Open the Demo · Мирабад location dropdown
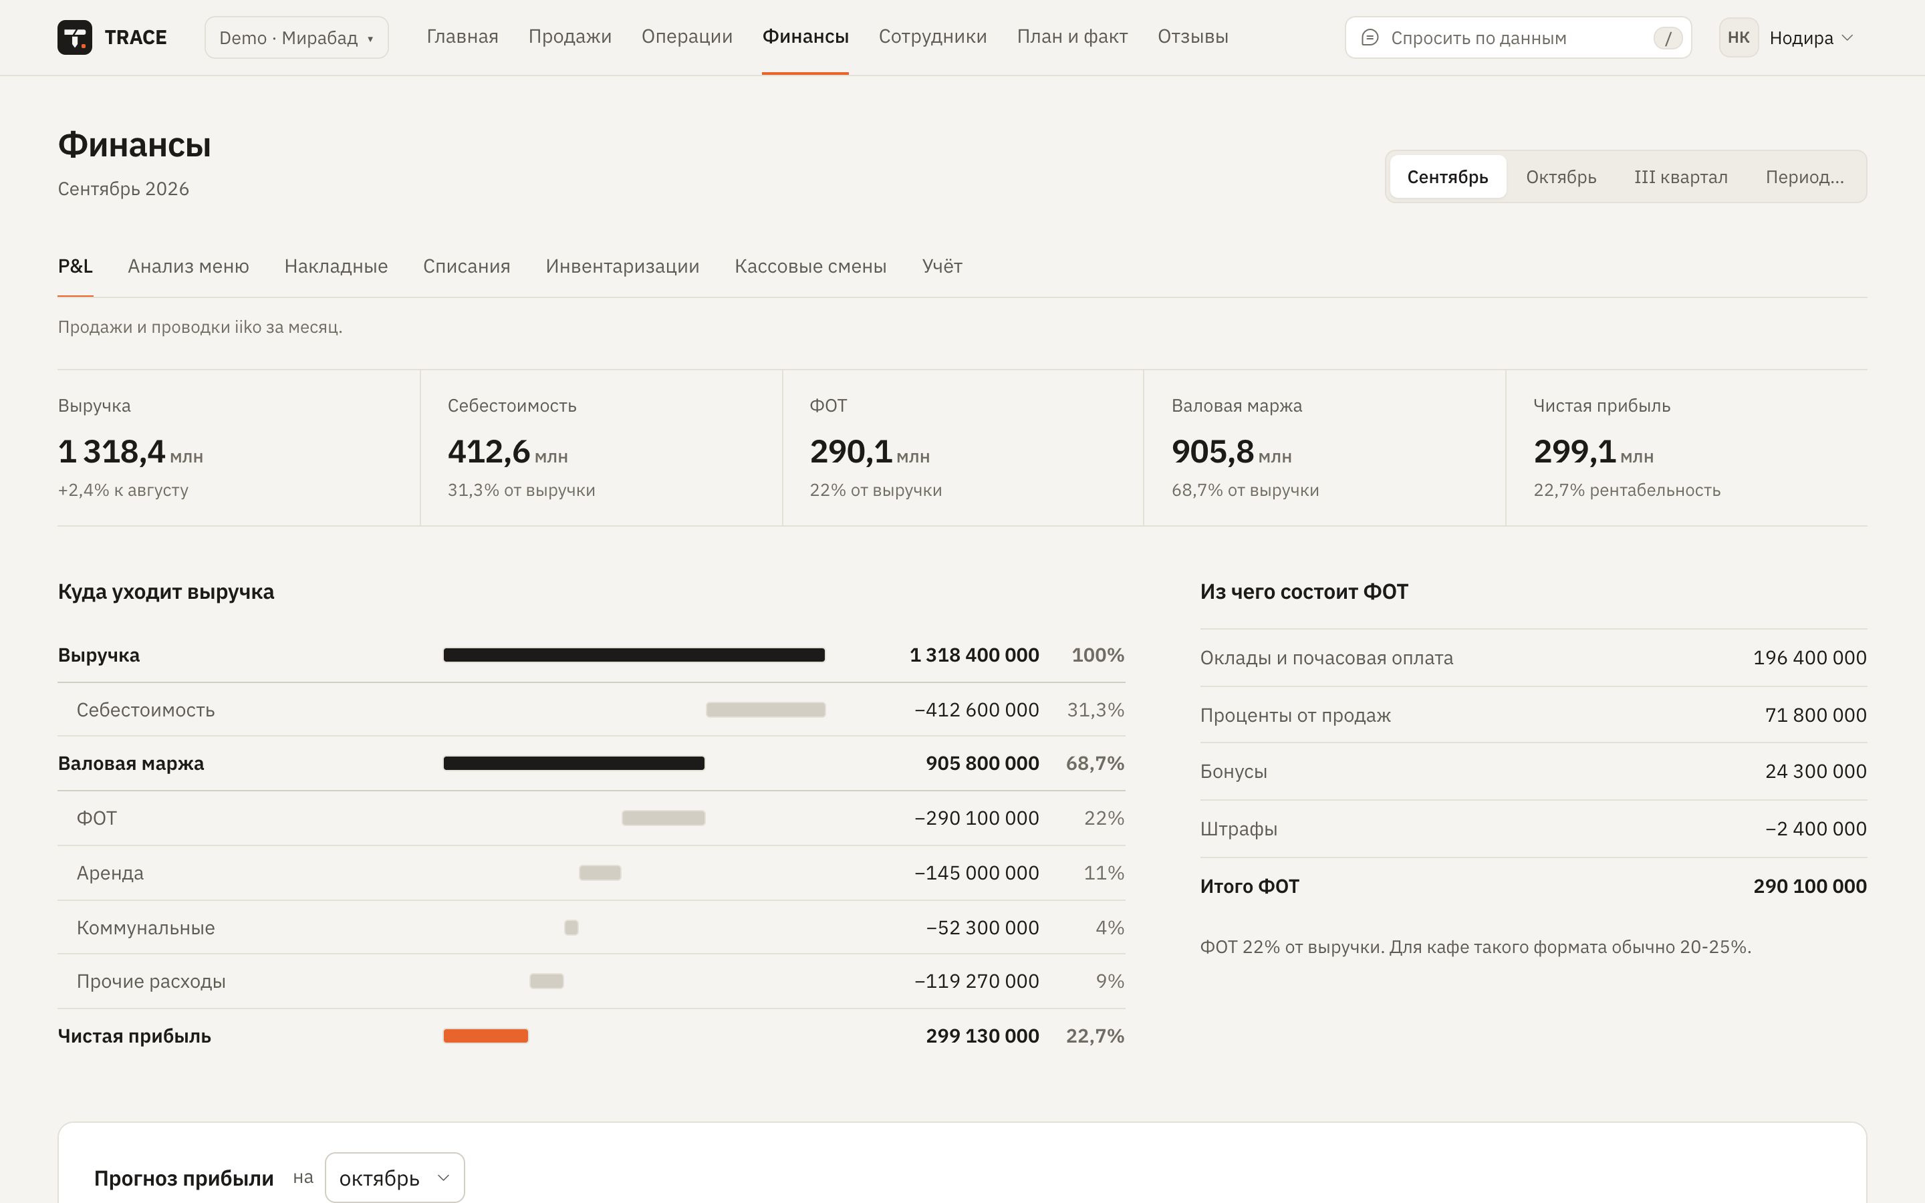 point(296,37)
